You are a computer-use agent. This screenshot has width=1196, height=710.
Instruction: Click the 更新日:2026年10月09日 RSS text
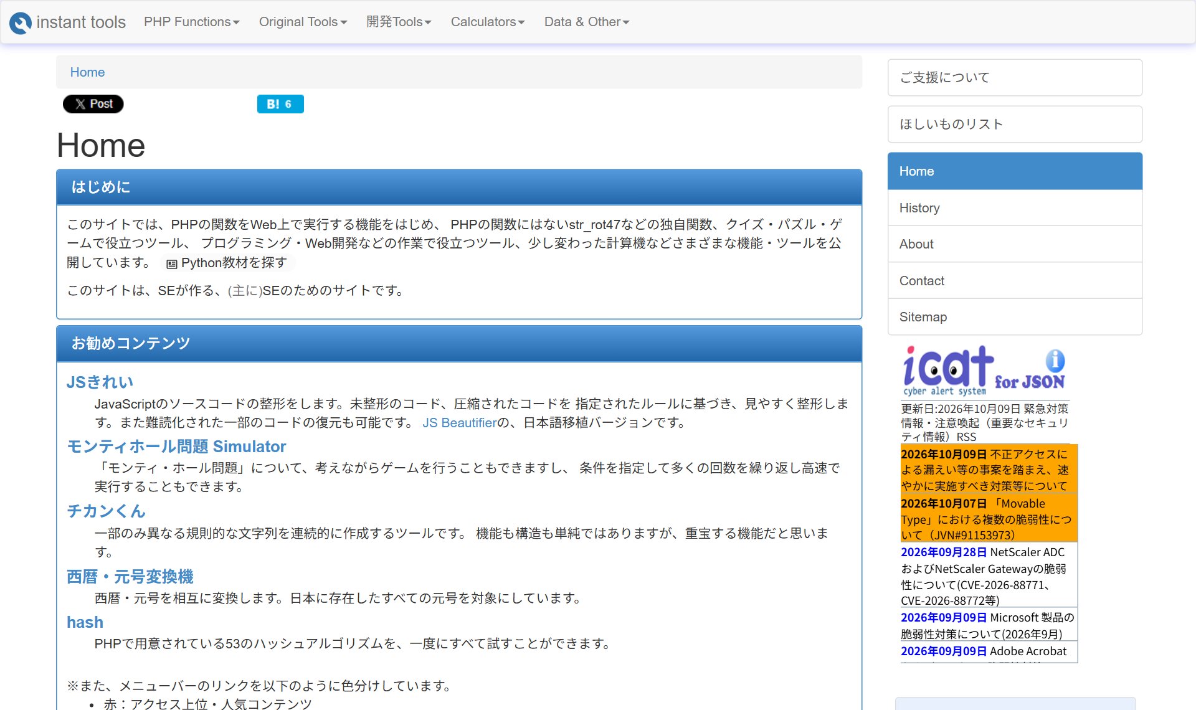pos(985,423)
